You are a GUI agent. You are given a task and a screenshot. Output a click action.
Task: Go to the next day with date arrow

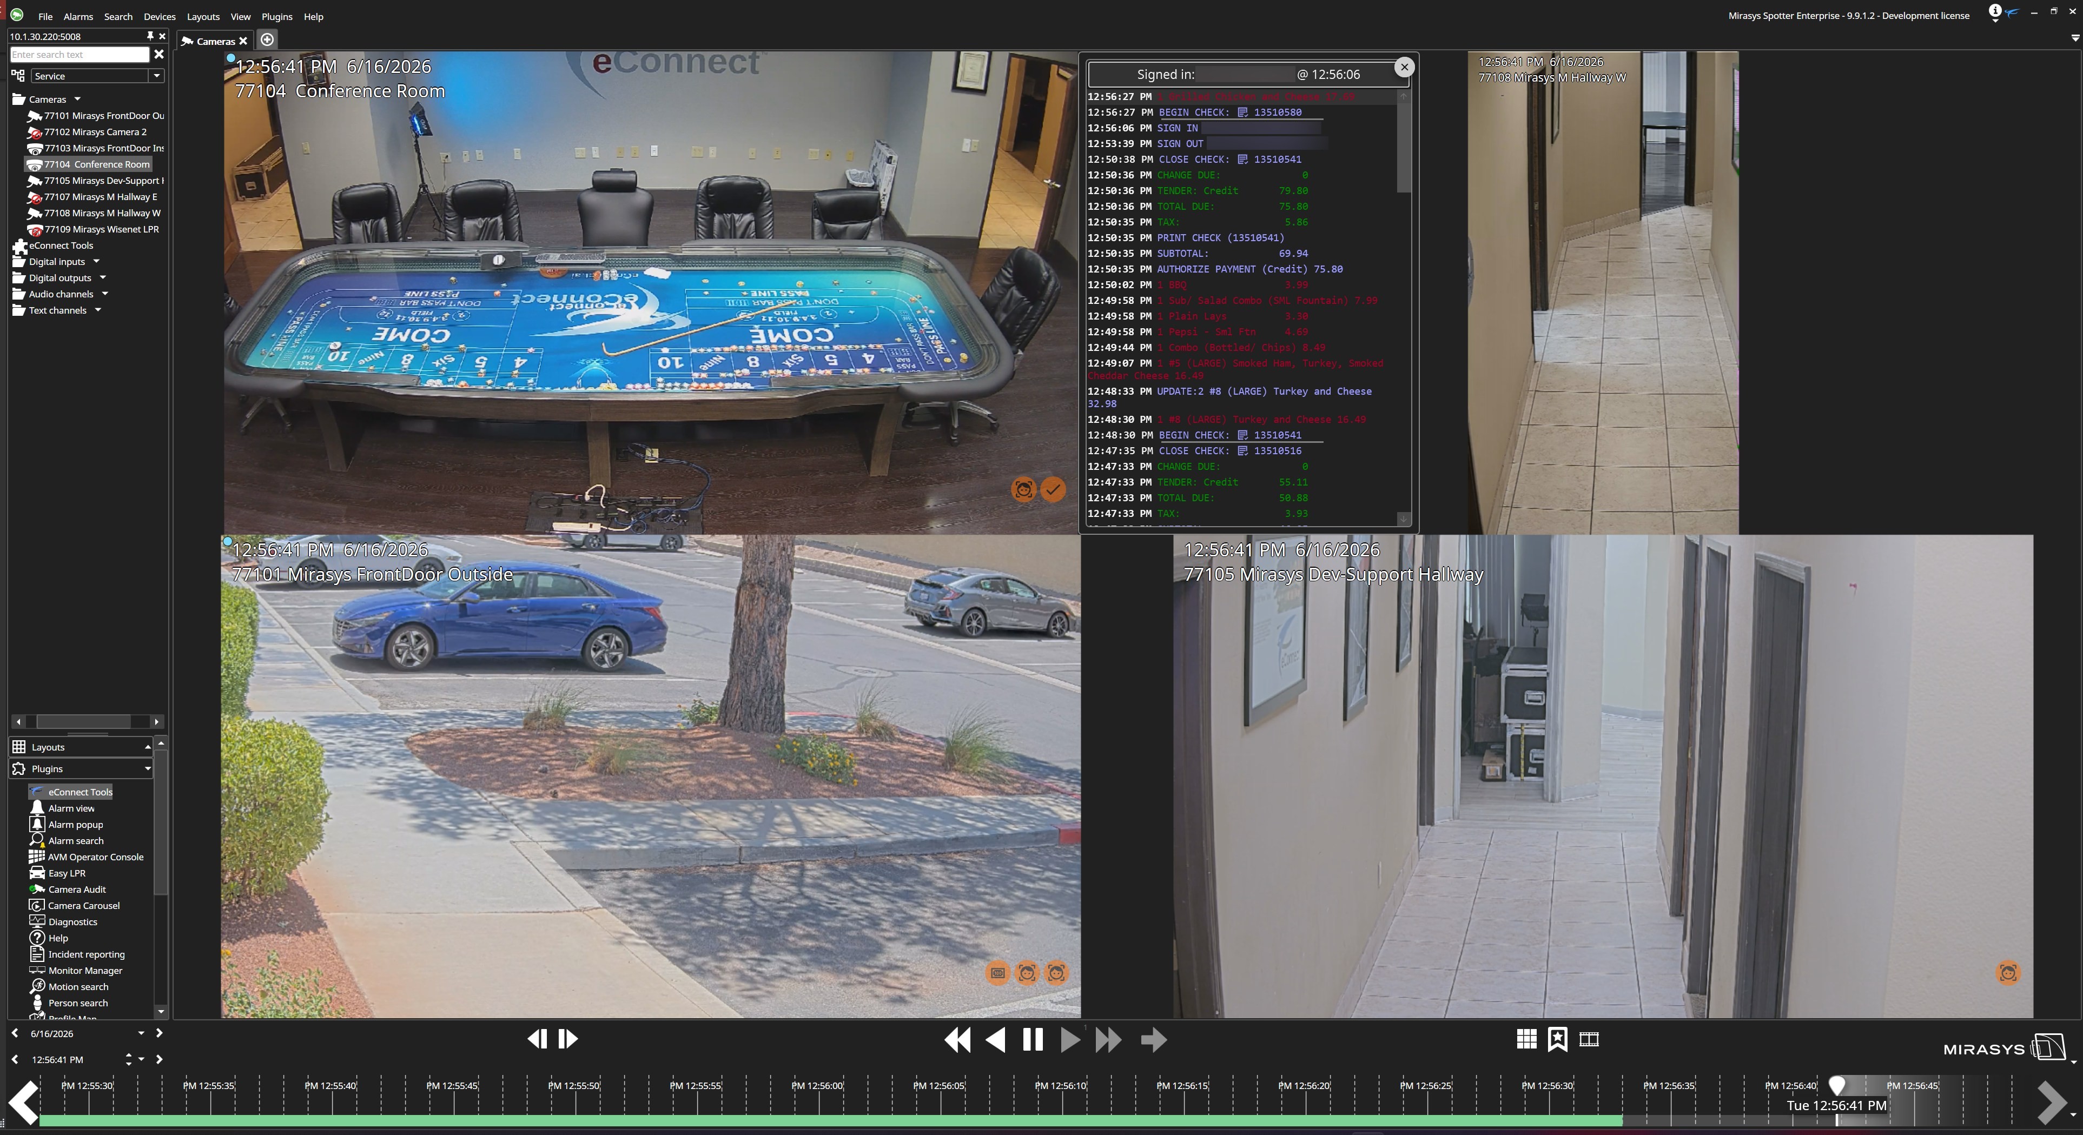(158, 1033)
